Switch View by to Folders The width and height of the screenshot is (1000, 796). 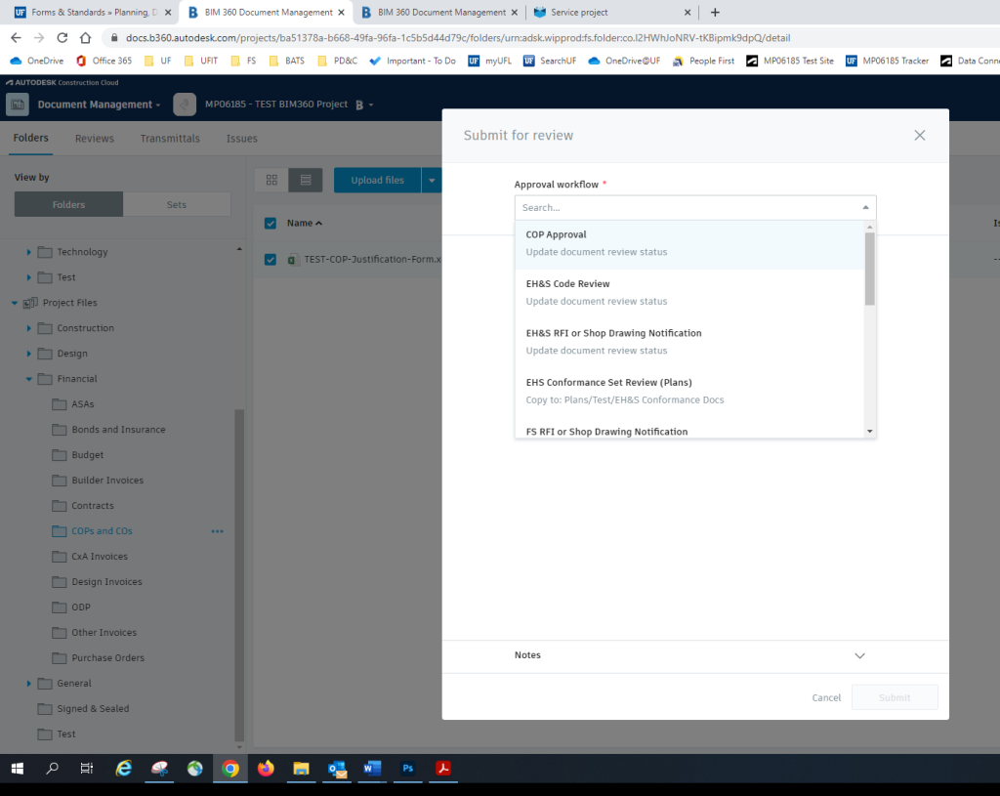(69, 205)
